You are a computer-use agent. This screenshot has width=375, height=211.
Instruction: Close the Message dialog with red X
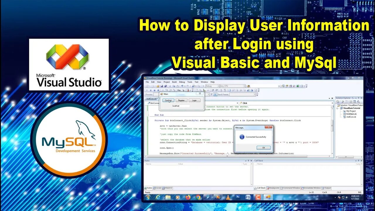(269, 127)
